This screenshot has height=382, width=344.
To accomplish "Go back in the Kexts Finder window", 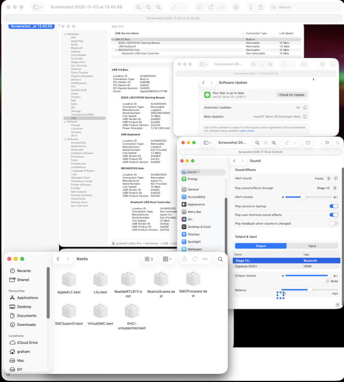I will pos(58,259).
